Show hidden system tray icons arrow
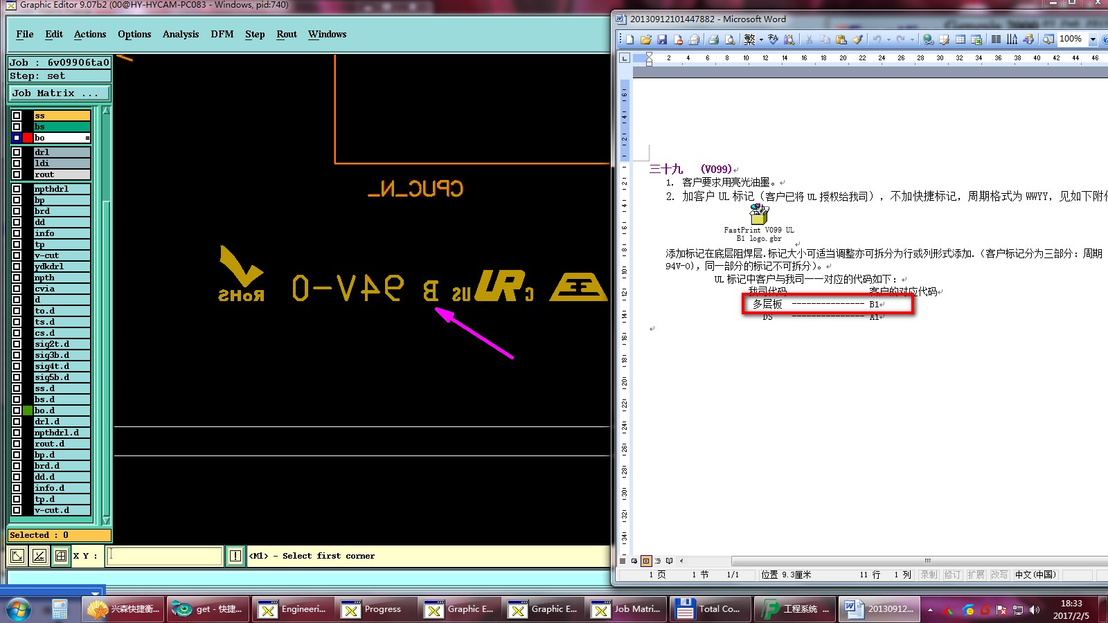 coord(930,610)
